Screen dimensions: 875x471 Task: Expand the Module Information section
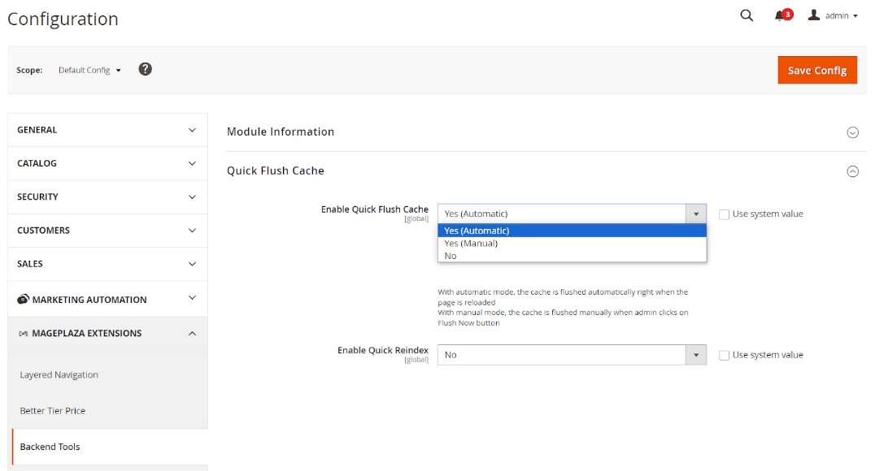tap(852, 132)
